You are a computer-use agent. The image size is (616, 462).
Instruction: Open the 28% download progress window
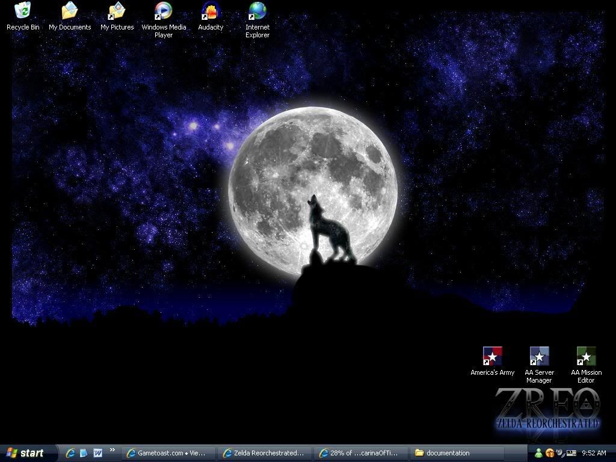pos(361,453)
